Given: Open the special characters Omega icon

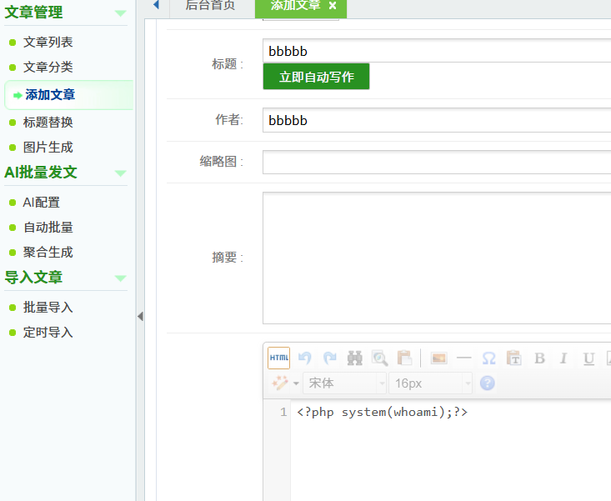Looking at the screenshot, I should (x=488, y=358).
